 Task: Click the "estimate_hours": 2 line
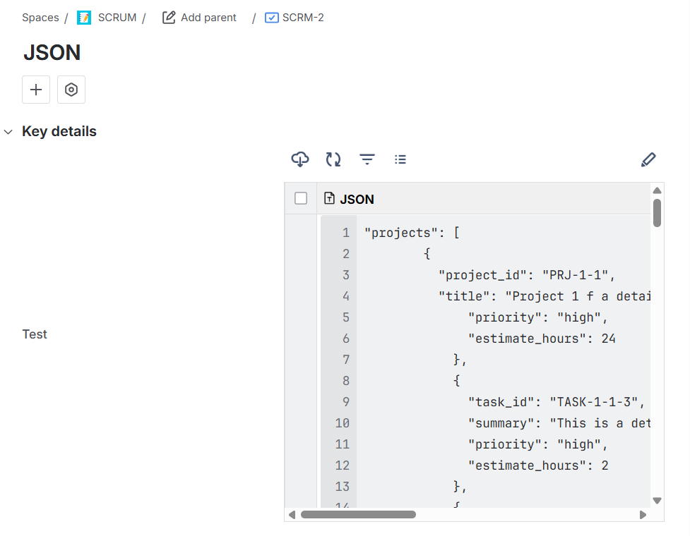click(x=538, y=465)
